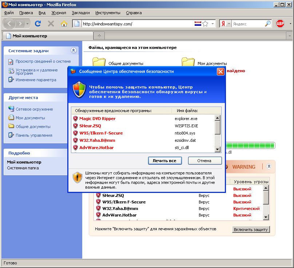Click the threat table scroll-down arrow on page

[x=266, y=217]
